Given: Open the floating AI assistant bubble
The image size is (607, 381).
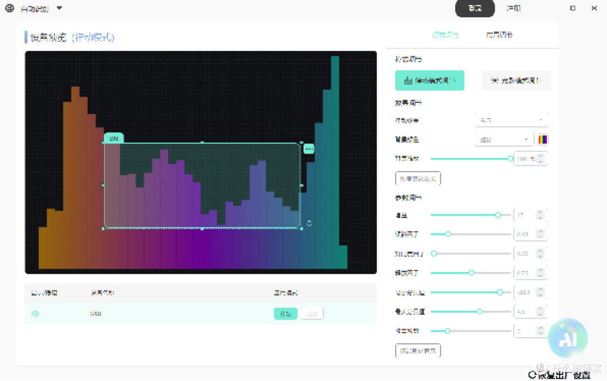Looking at the screenshot, I should [568, 338].
